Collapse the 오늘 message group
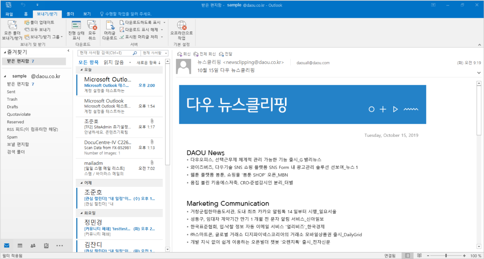 pos(82,70)
